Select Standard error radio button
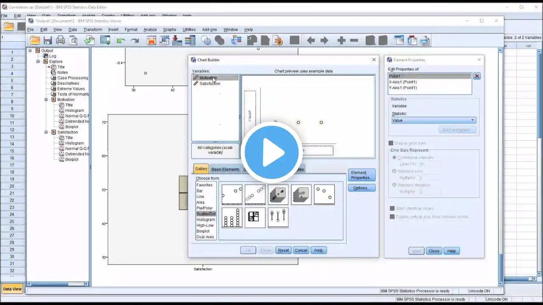This screenshot has width=543, height=305. (x=395, y=171)
